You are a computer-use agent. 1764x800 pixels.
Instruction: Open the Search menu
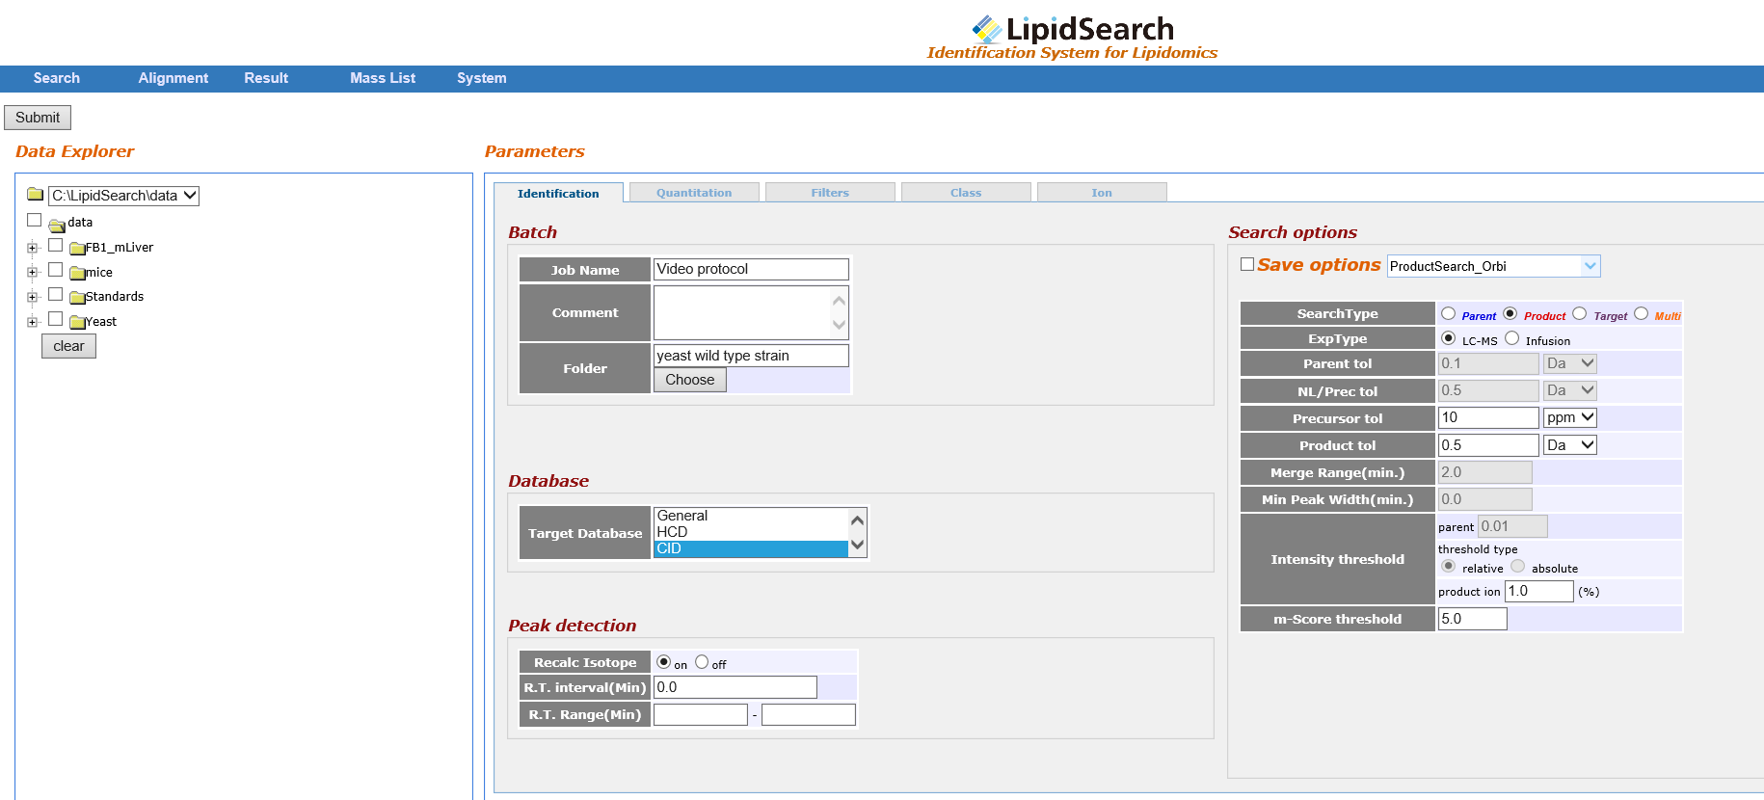[57, 78]
